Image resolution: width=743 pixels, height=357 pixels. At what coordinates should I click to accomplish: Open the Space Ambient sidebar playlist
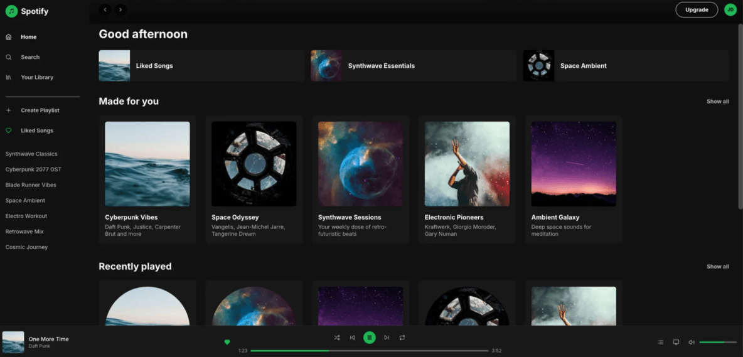click(x=25, y=201)
